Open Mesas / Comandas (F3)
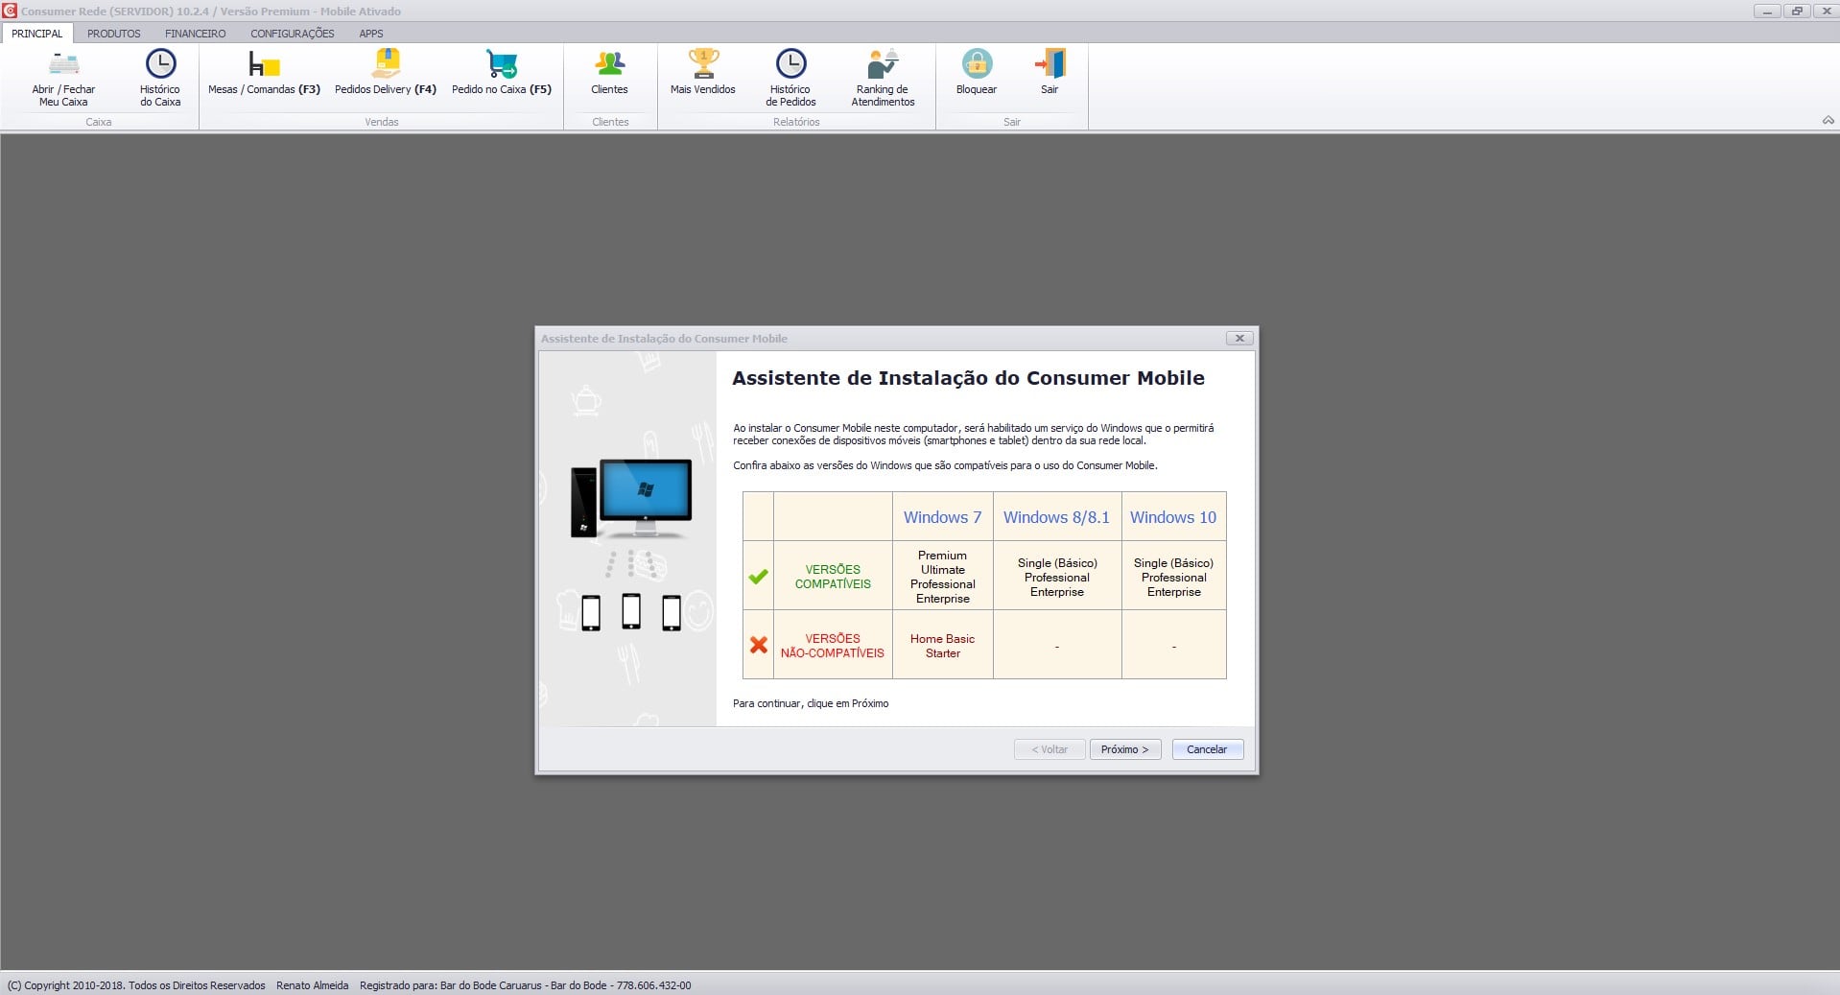Image resolution: width=1840 pixels, height=995 pixels. pyautogui.click(x=264, y=65)
